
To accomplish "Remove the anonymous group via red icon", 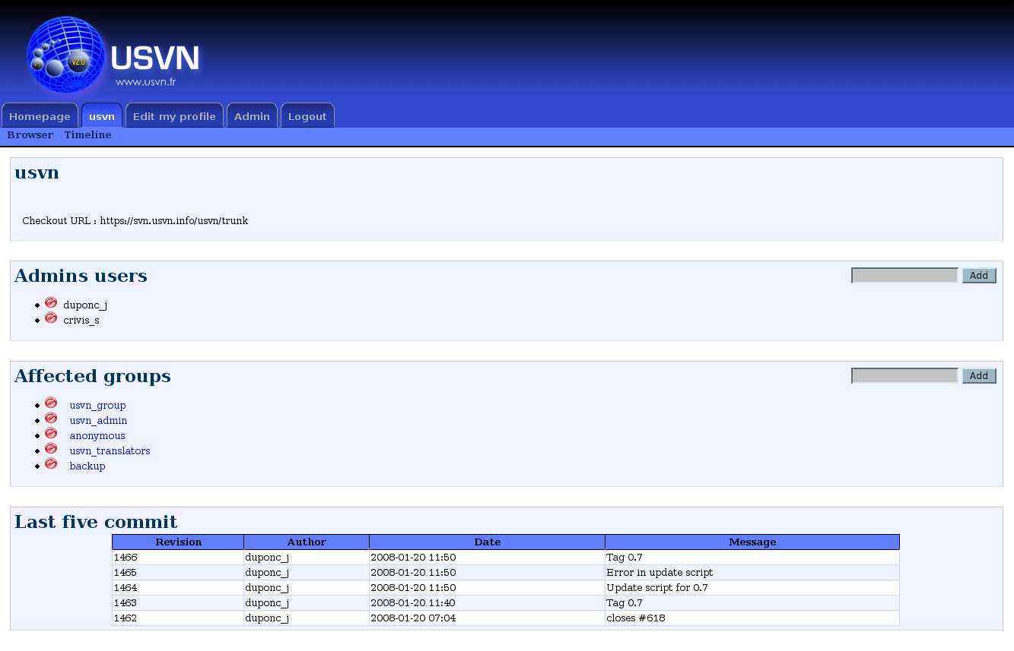I will coord(51,434).
